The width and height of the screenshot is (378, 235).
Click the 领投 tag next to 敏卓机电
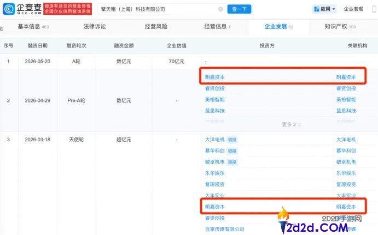click(x=232, y=162)
